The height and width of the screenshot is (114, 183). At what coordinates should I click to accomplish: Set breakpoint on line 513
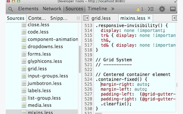click(x=88, y=25)
